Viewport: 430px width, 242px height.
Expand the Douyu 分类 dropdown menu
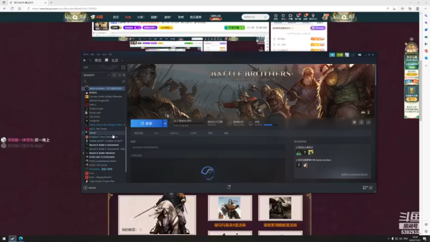(x=140, y=17)
